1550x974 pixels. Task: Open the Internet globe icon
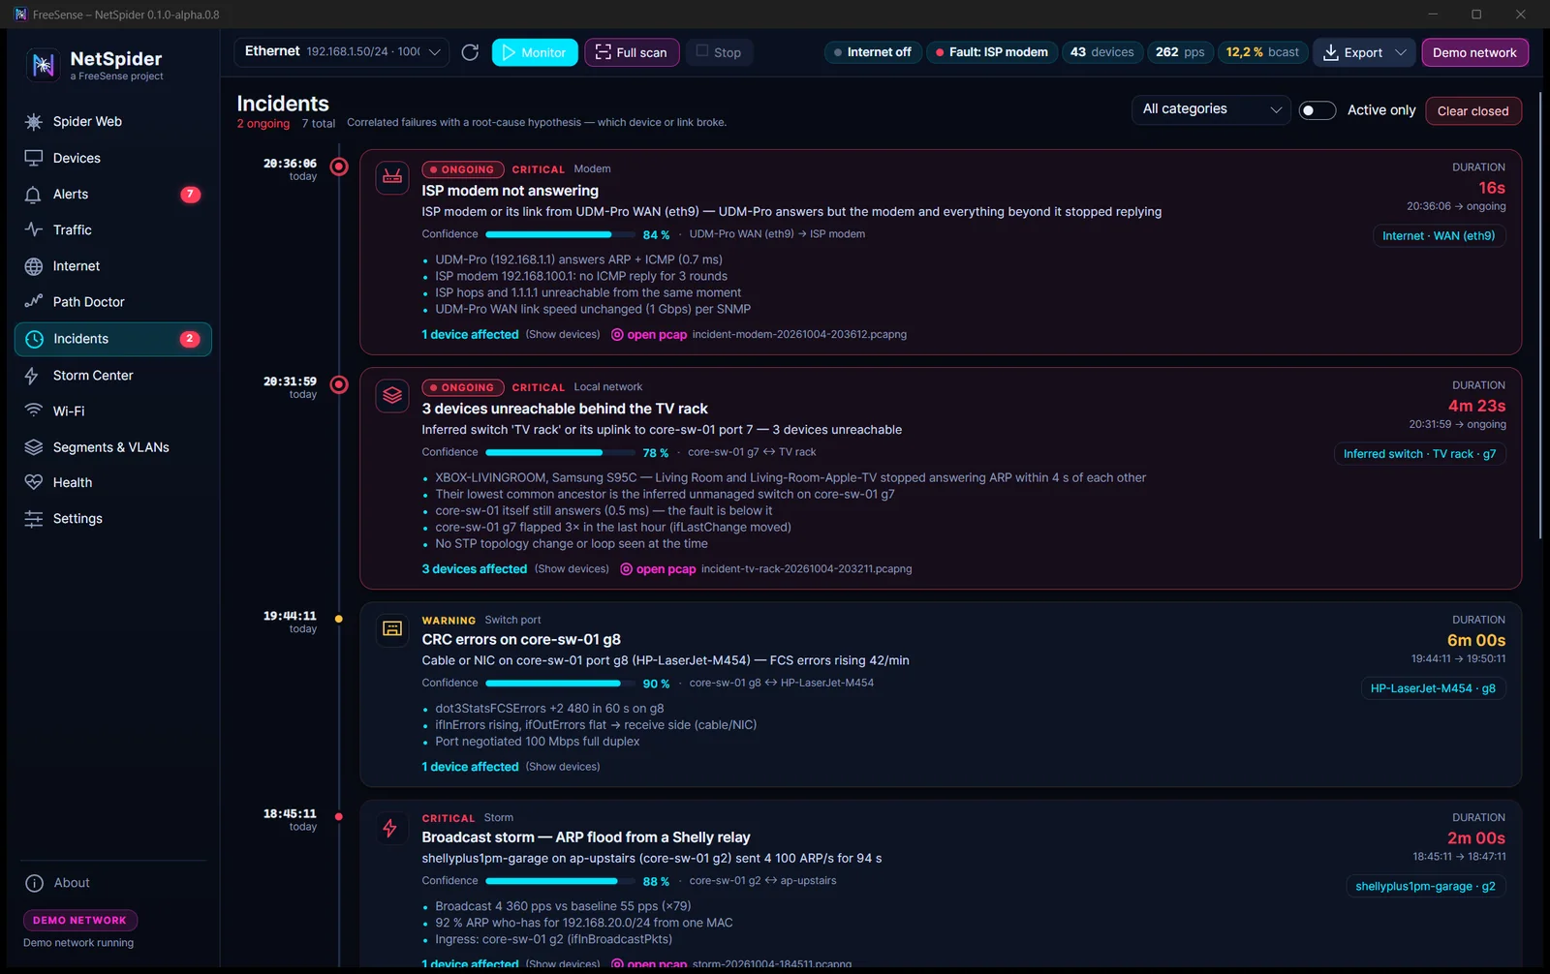point(34,266)
